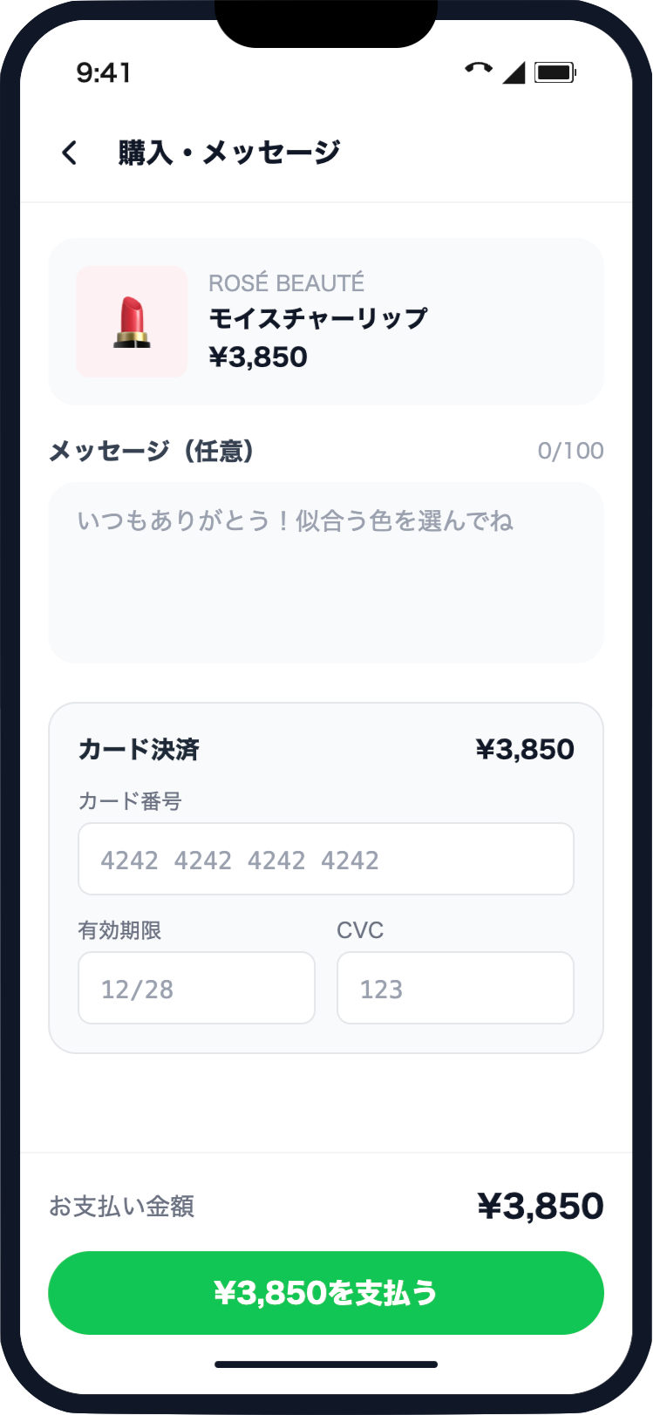Tap the cellular signal strength icon
Viewport: 653px width, 1415px height.
coord(514,72)
